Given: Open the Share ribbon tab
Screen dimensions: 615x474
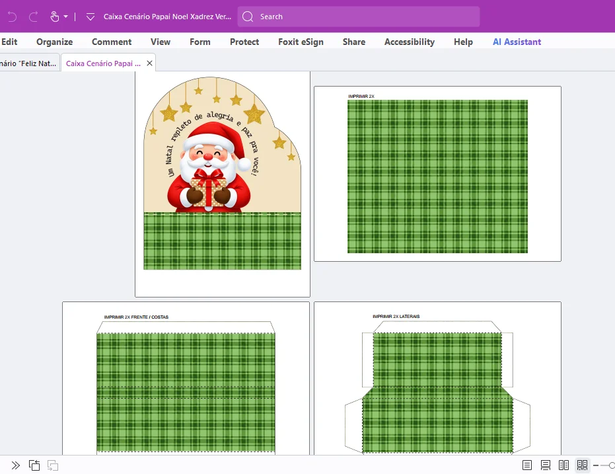Looking at the screenshot, I should click(x=354, y=42).
